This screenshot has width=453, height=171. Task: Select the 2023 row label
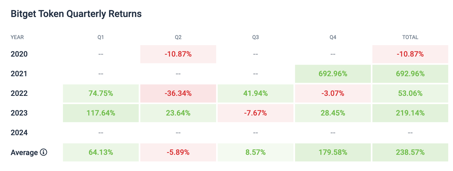[x=19, y=113]
